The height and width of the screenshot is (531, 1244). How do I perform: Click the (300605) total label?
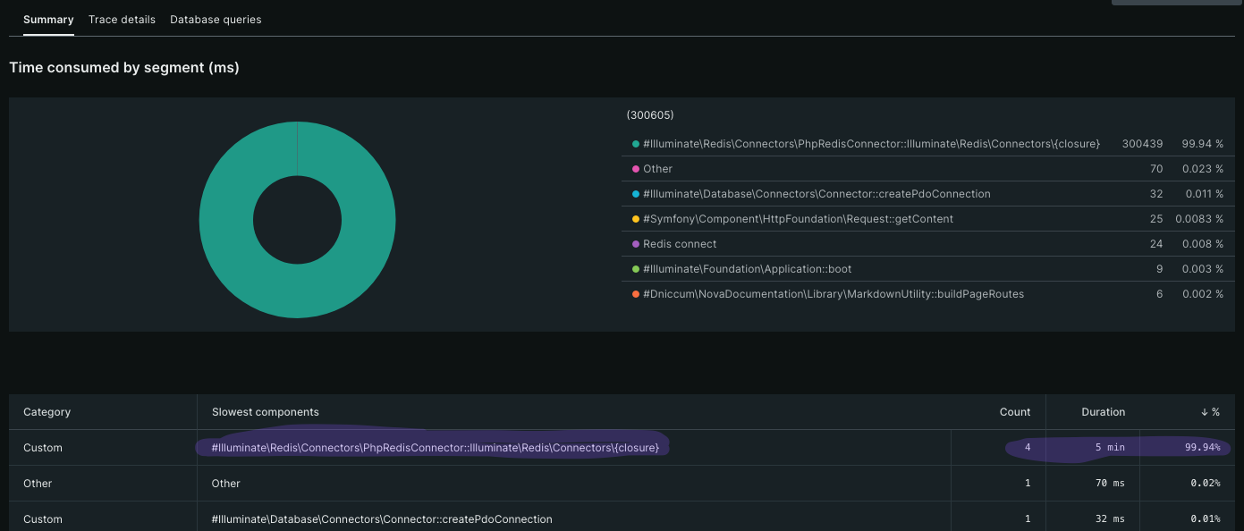click(650, 115)
